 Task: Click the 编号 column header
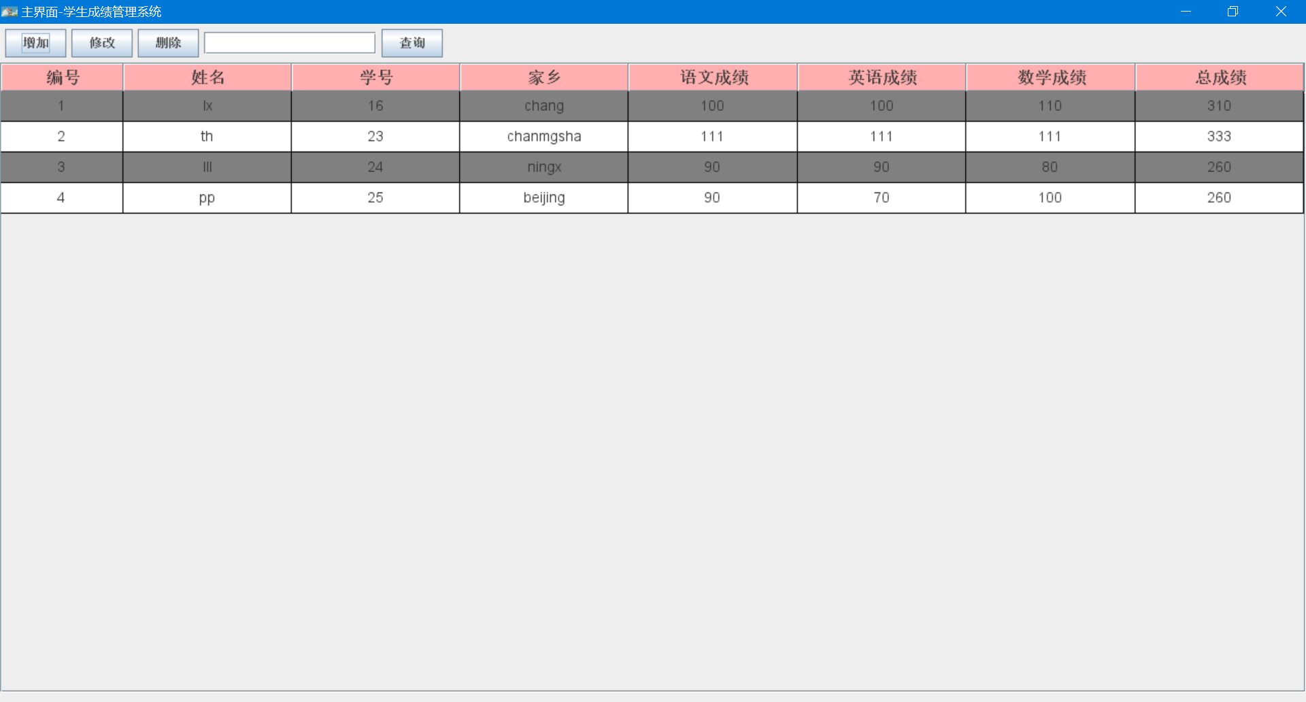coord(62,78)
